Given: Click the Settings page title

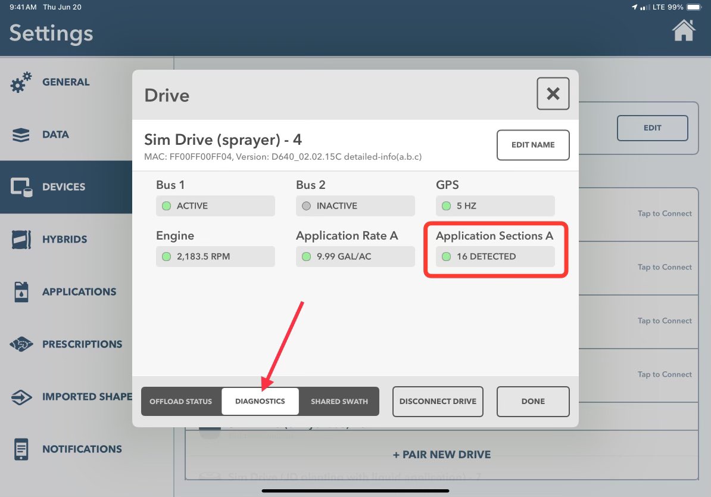Looking at the screenshot, I should [51, 33].
